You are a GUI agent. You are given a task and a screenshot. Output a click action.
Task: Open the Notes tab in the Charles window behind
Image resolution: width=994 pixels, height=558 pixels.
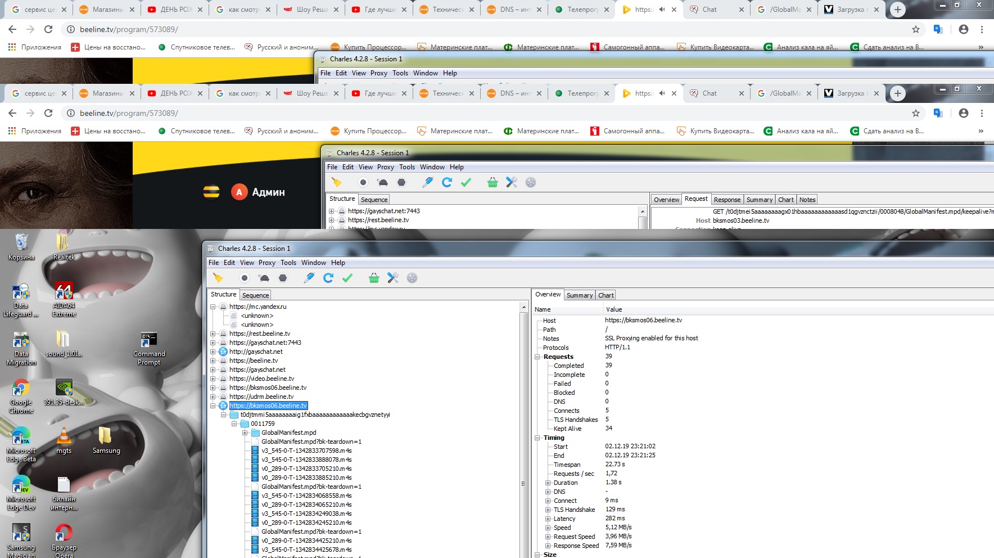(x=807, y=200)
